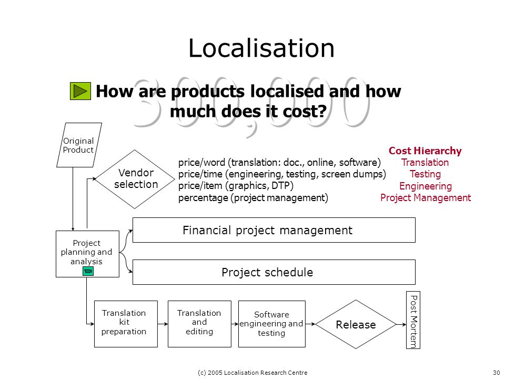Click the price/word translation line

tap(279, 163)
